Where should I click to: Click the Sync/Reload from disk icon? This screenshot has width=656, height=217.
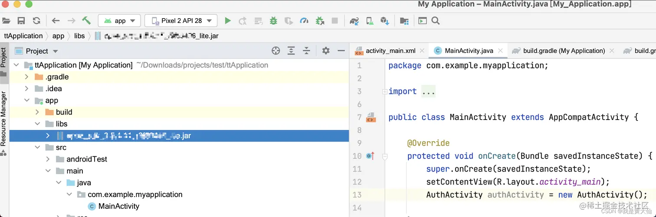pyautogui.click(x=36, y=21)
